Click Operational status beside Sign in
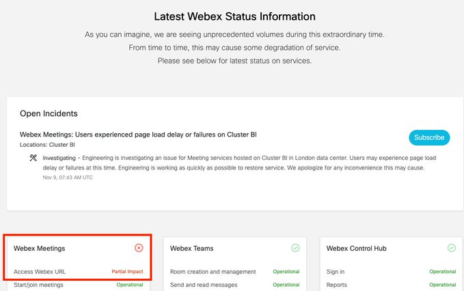Image resolution: width=464 pixels, height=291 pixels. (443, 271)
